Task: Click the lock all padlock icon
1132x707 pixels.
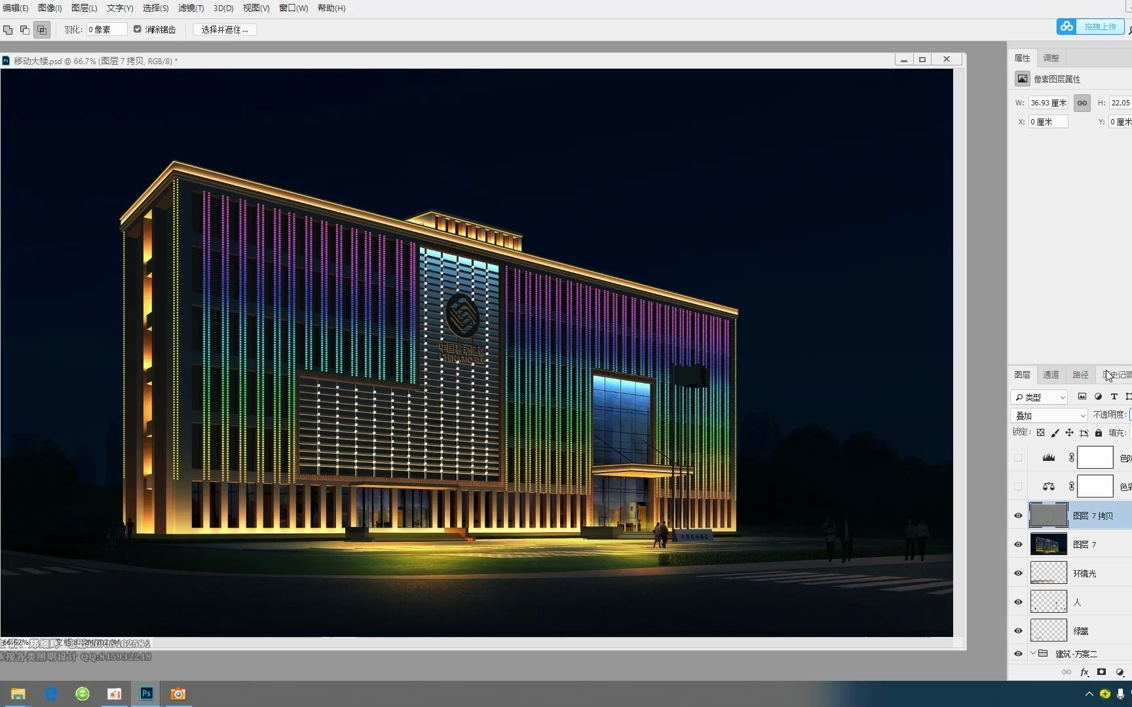Action: pyautogui.click(x=1099, y=433)
